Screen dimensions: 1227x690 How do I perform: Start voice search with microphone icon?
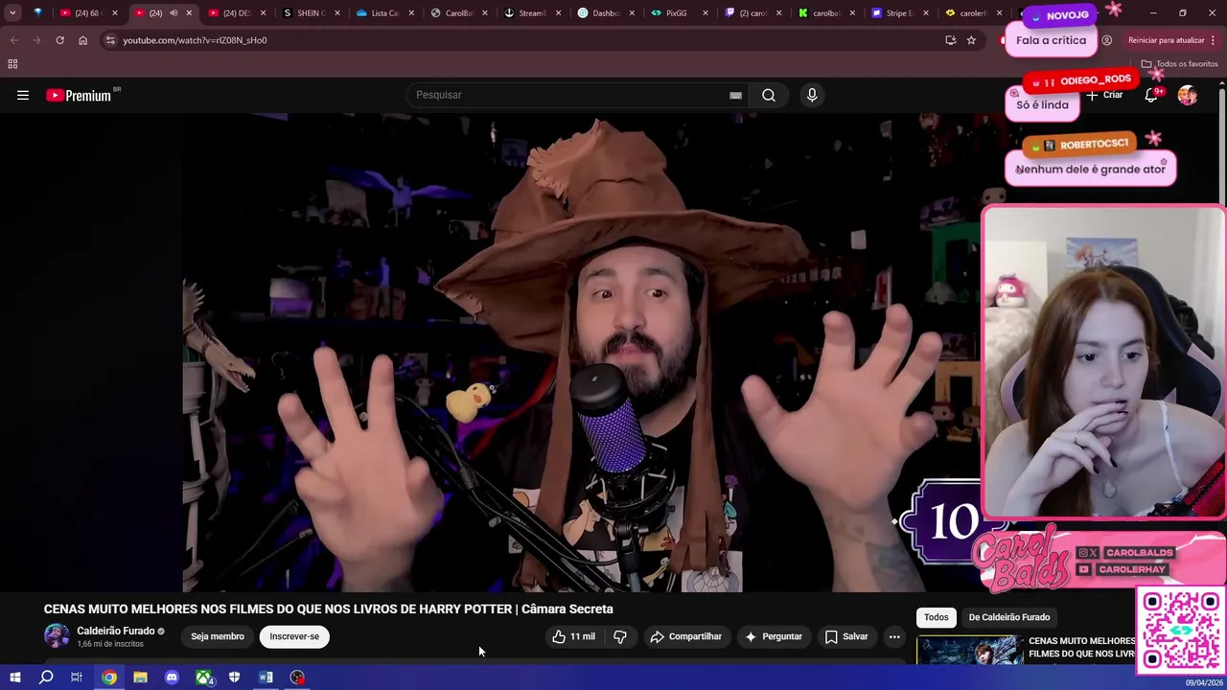812,95
